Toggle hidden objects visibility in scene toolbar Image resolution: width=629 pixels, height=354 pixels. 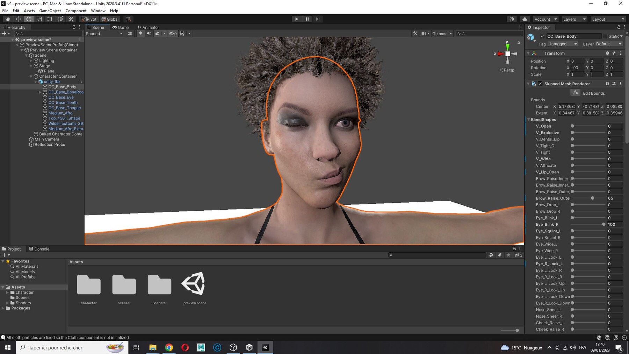click(173, 34)
